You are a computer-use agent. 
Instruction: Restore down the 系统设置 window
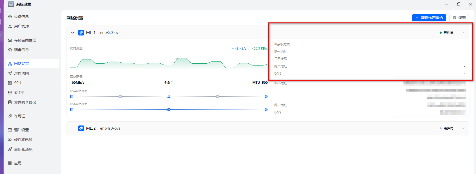pos(458,4)
